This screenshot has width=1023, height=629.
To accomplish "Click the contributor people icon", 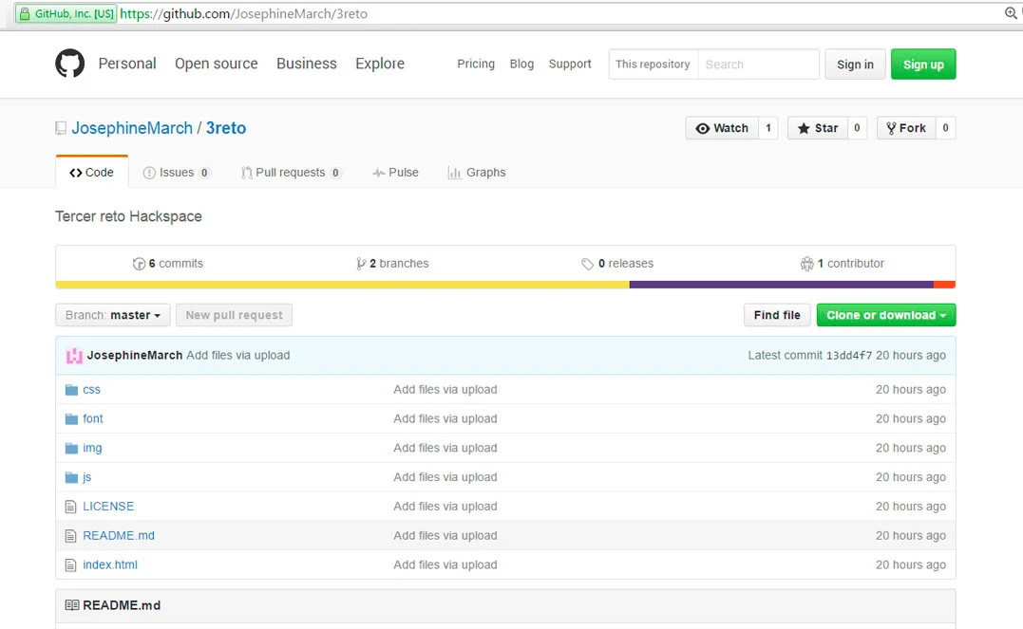I will (807, 264).
